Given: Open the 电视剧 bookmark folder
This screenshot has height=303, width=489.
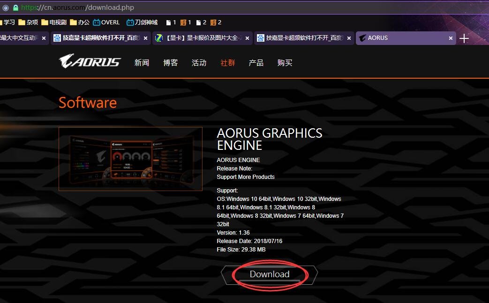Looking at the screenshot, I should pos(54,22).
